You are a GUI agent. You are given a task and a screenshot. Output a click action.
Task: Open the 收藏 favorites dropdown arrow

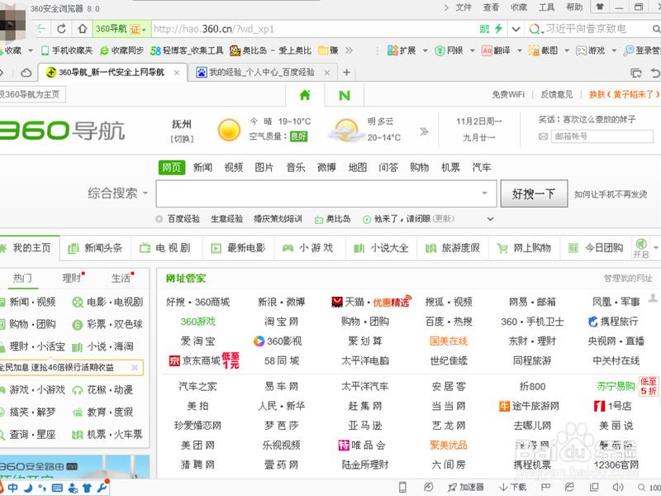pyautogui.click(x=31, y=50)
